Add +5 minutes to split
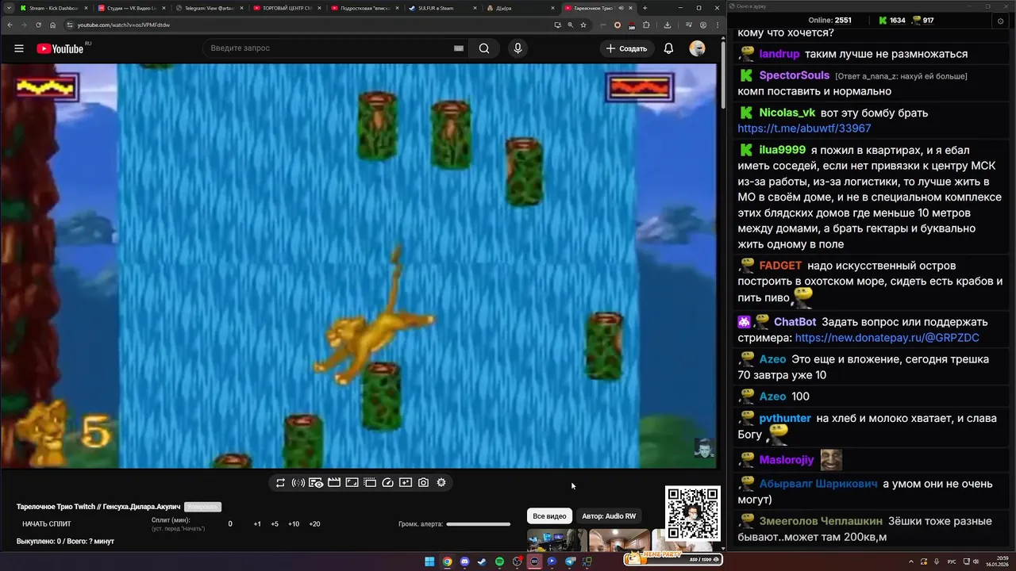This screenshot has width=1016, height=571. tap(275, 524)
